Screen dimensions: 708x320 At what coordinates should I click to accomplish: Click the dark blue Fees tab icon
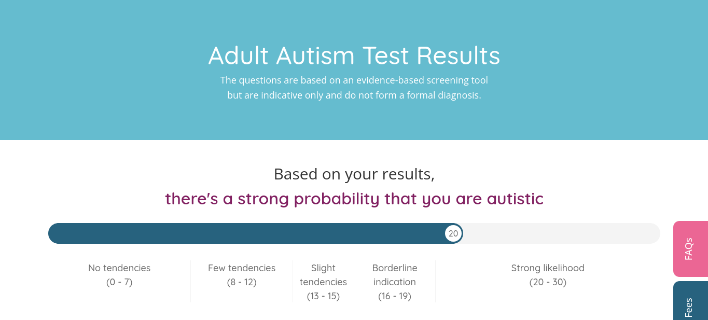pyautogui.click(x=690, y=305)
